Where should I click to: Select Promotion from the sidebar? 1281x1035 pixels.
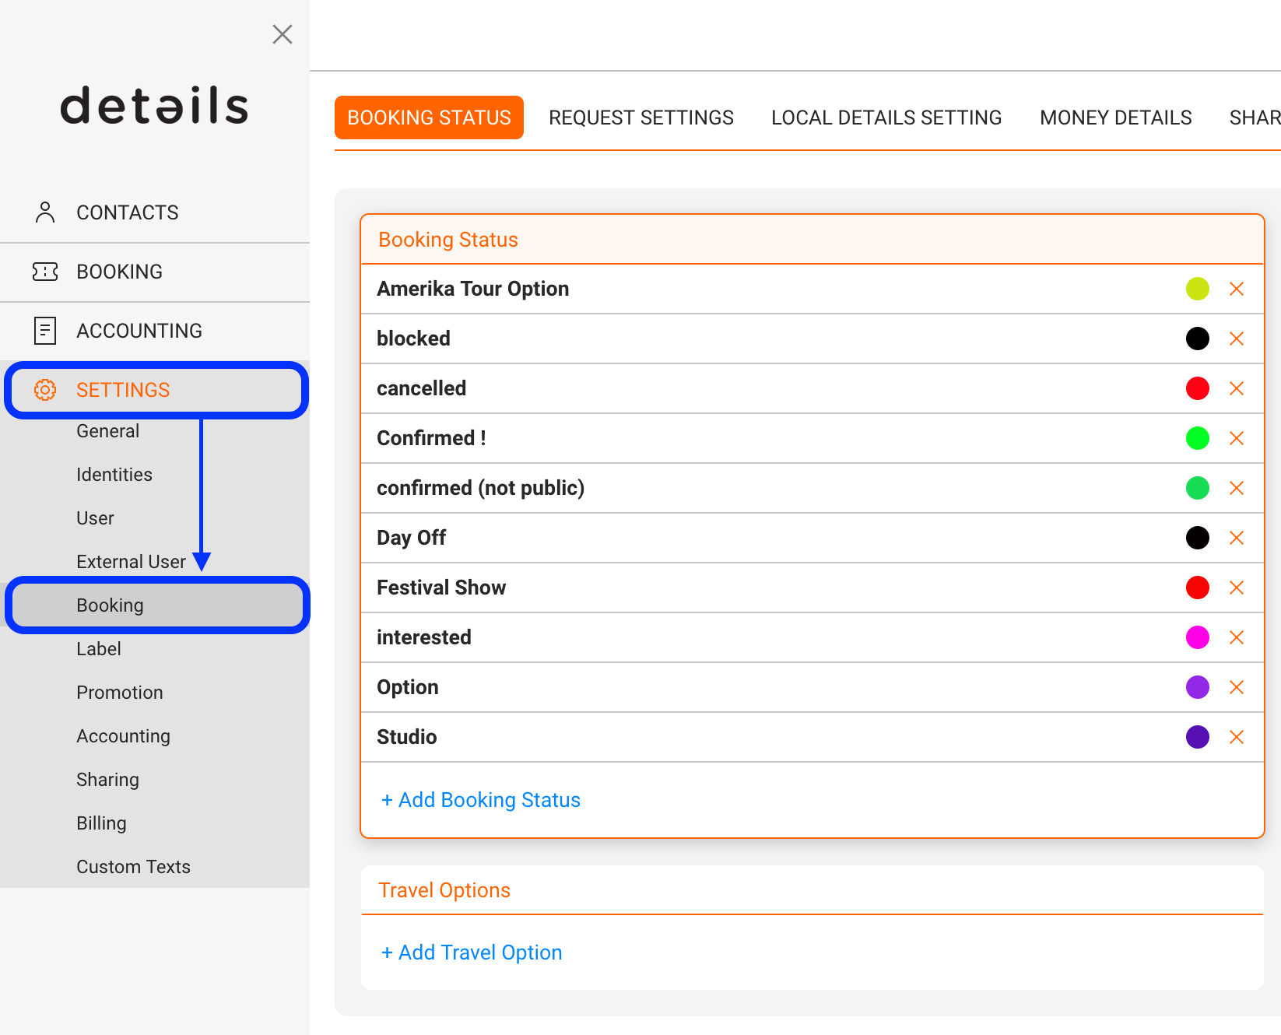click(120, 692)
